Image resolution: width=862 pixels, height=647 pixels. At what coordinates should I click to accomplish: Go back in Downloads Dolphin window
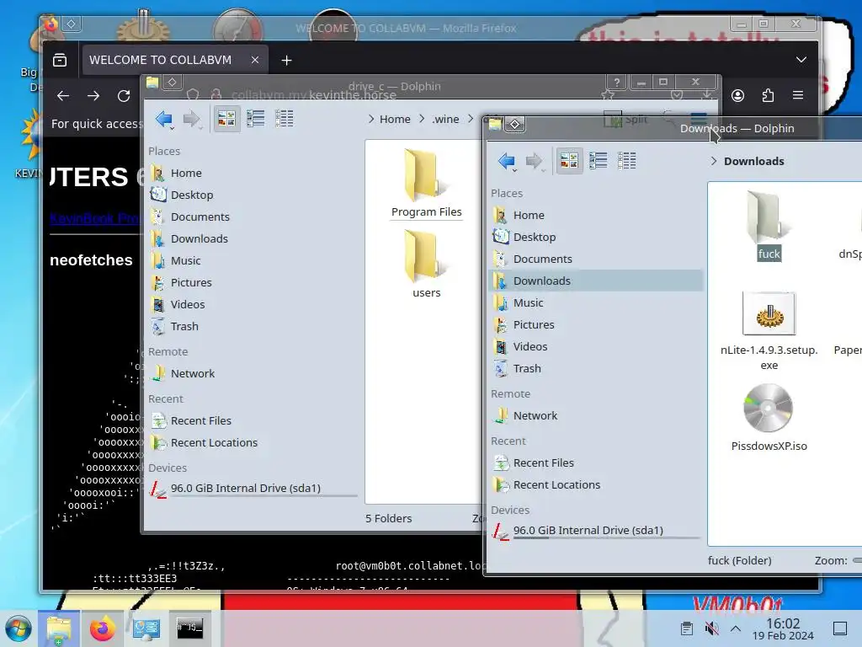[506, 161]
